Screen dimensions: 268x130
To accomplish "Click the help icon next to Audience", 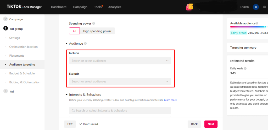I will (85, 44).
